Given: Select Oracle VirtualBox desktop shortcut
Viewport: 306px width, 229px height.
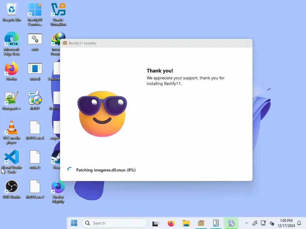Looking at the screenshot, I should click(x=58, y=14).
